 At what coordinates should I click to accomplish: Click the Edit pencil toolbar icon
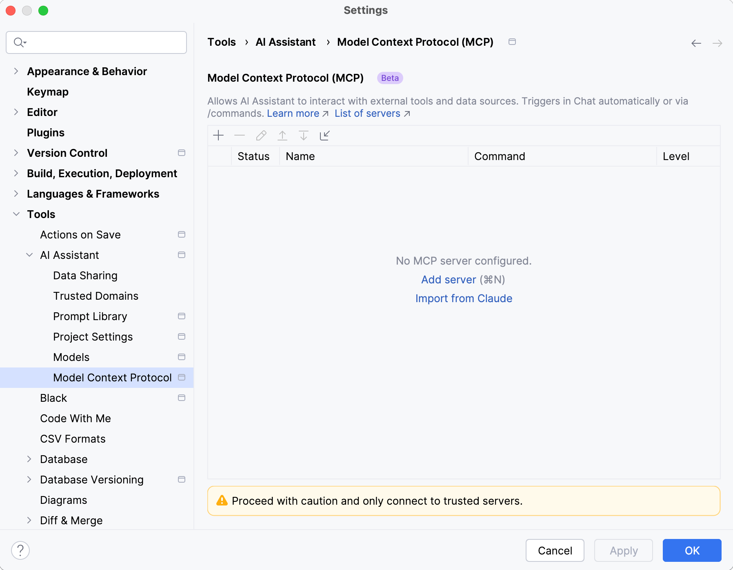[x=261, y=136]
